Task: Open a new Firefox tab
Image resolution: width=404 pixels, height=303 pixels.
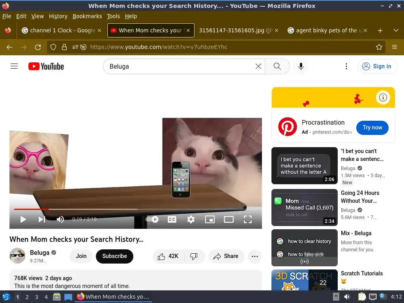Action: click(380, 31)
